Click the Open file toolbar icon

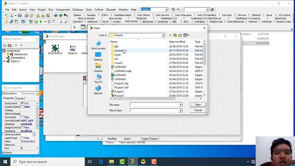[x=12, y=16]
